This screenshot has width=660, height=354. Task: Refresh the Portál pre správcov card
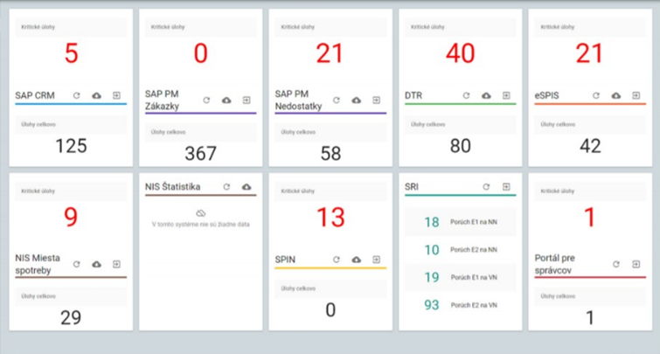616,264
